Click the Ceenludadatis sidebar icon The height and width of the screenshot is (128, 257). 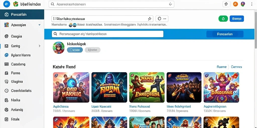coord(7,91)
